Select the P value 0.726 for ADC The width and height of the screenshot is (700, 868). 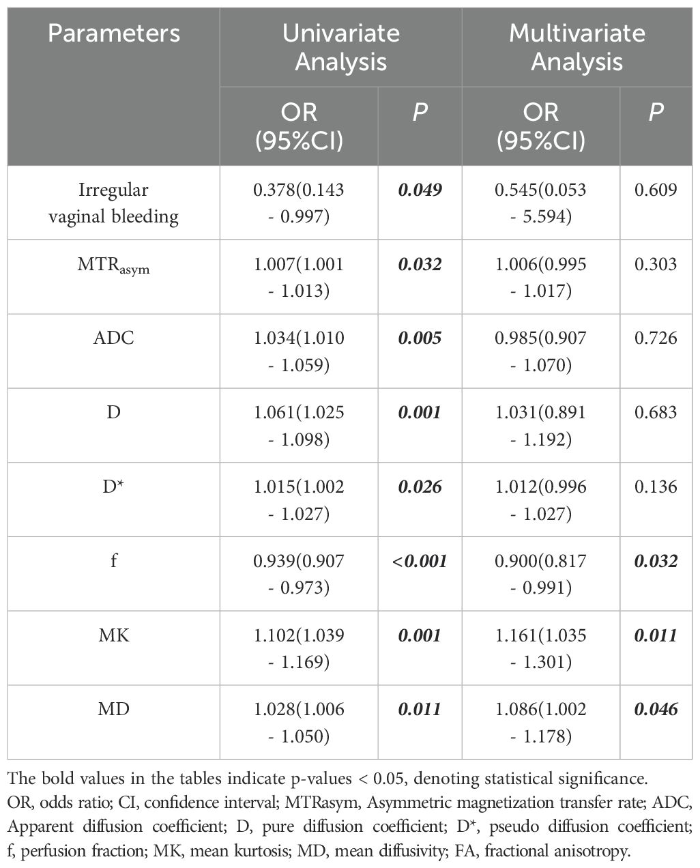point(656,338)
